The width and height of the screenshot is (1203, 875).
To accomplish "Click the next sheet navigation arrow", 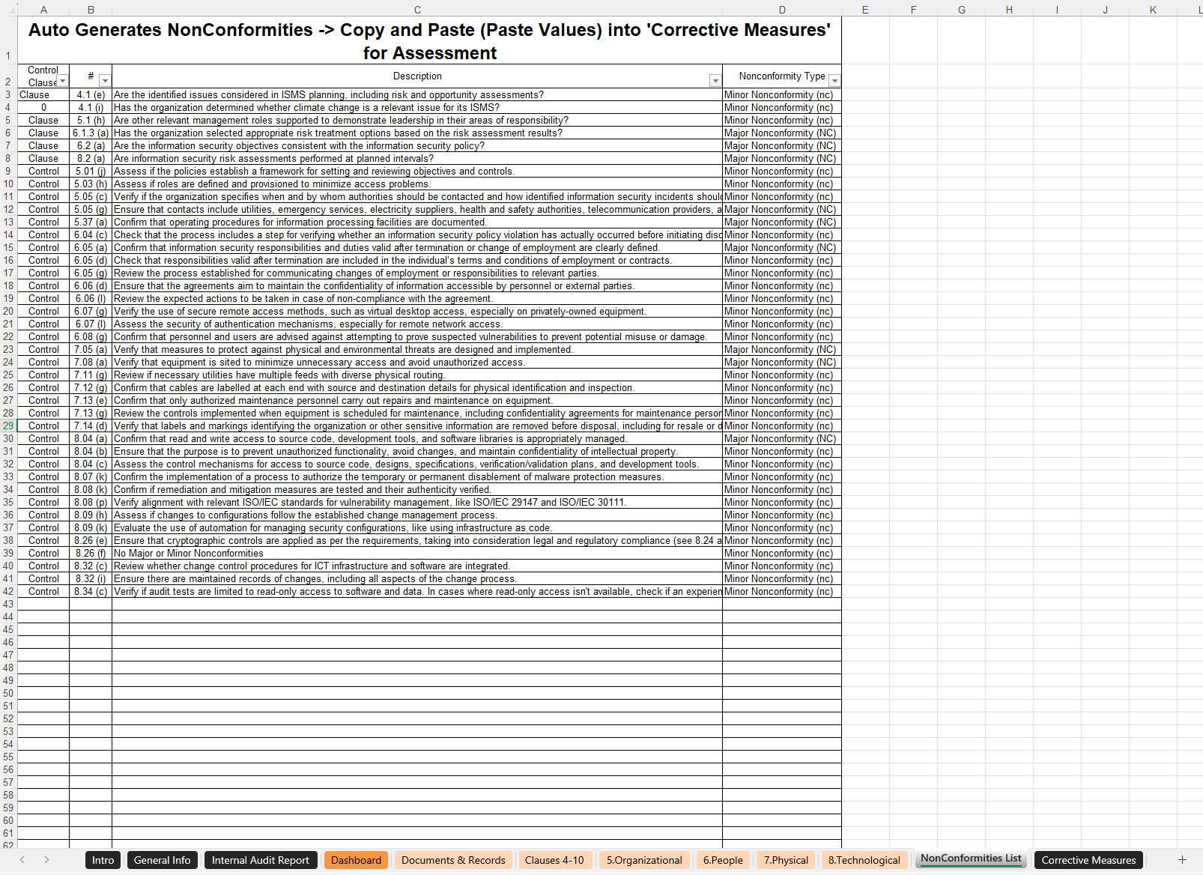I will click(x=46, y=860).
